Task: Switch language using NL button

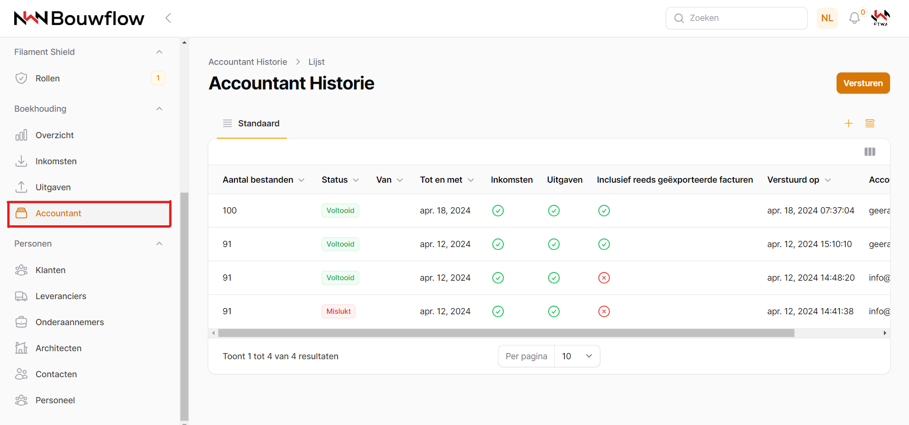Action: (827, 18)
